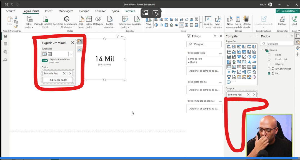Create a Medida rápida
The image size is (300, 160).
click(246, 22)
